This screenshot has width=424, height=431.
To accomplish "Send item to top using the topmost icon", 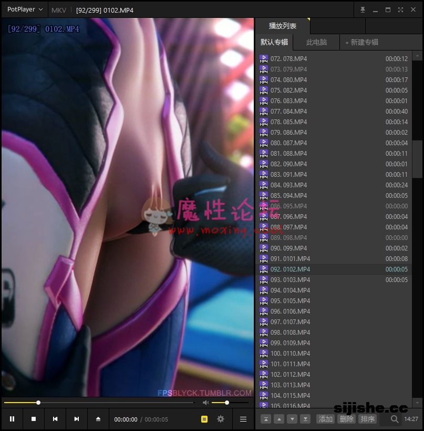I will point(266,419).
